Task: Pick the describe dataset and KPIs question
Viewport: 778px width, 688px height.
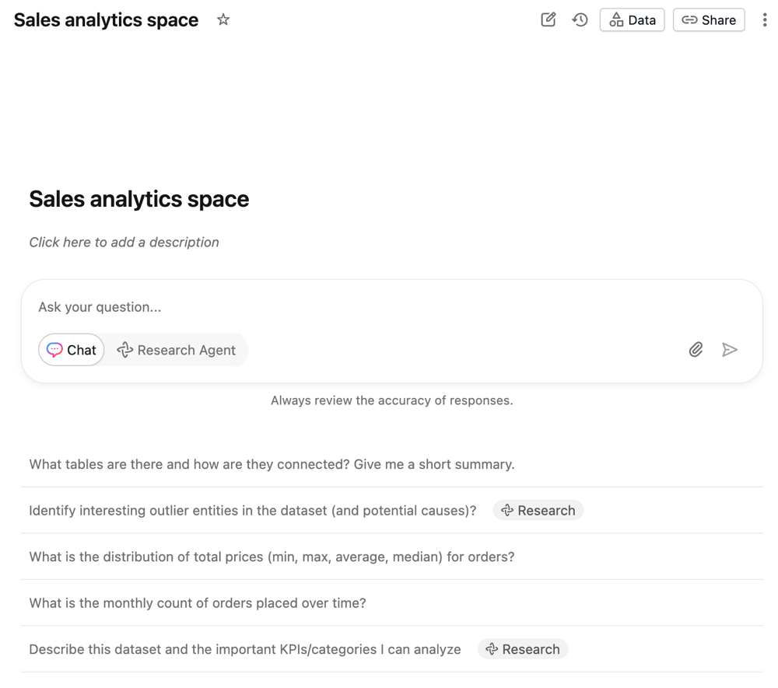Action: point(245,649)
